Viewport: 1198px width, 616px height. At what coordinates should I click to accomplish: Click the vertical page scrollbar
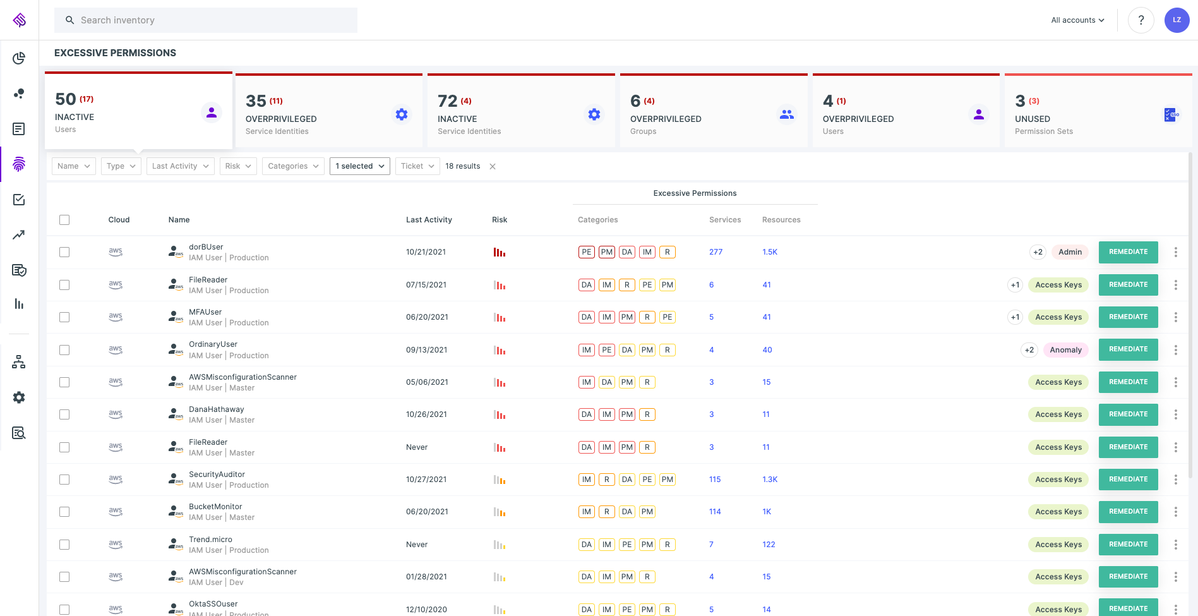pyautogui.click(x=1190, y=316)
